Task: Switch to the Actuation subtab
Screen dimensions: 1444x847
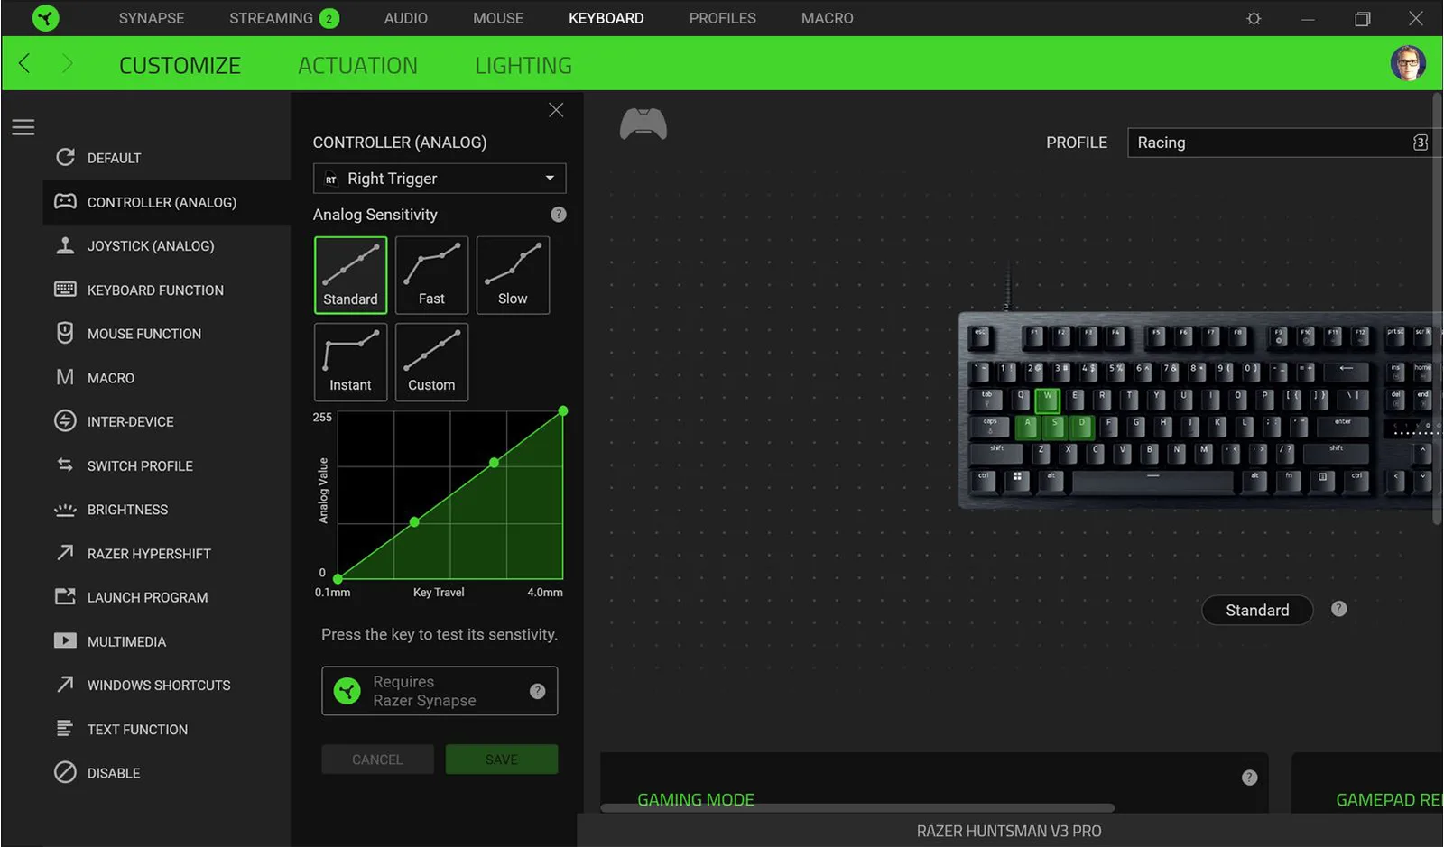Action: click(x=358, y=66)
